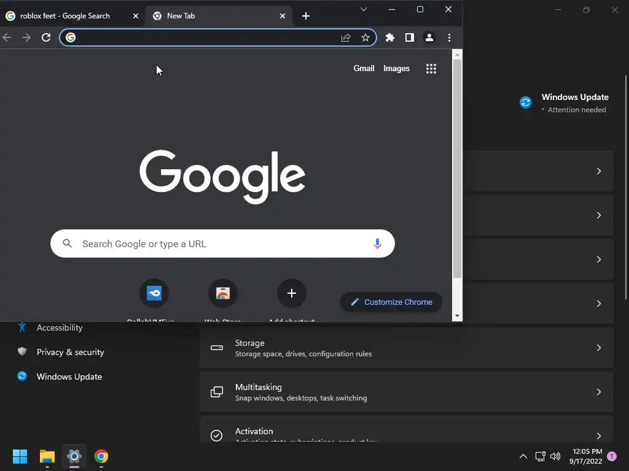Image resolution: width=629 pixels, height=471 pixels.
Task: Open the Chrome profile avatar
Action: click(x=429, y=37)
